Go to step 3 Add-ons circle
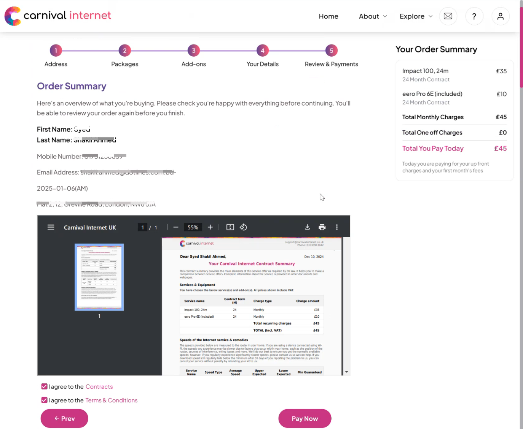 tap(194, 51)
